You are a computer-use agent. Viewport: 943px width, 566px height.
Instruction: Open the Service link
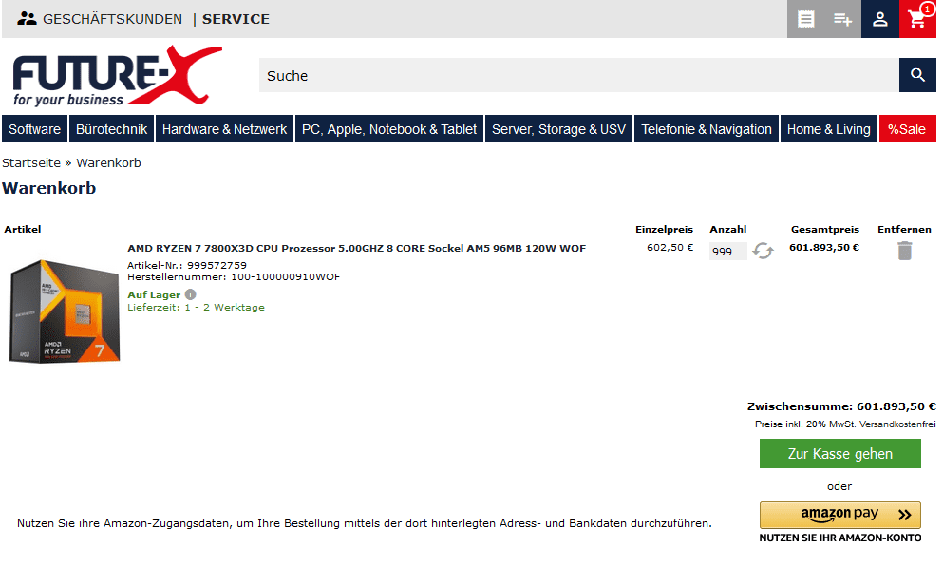(x=236, y=19)
